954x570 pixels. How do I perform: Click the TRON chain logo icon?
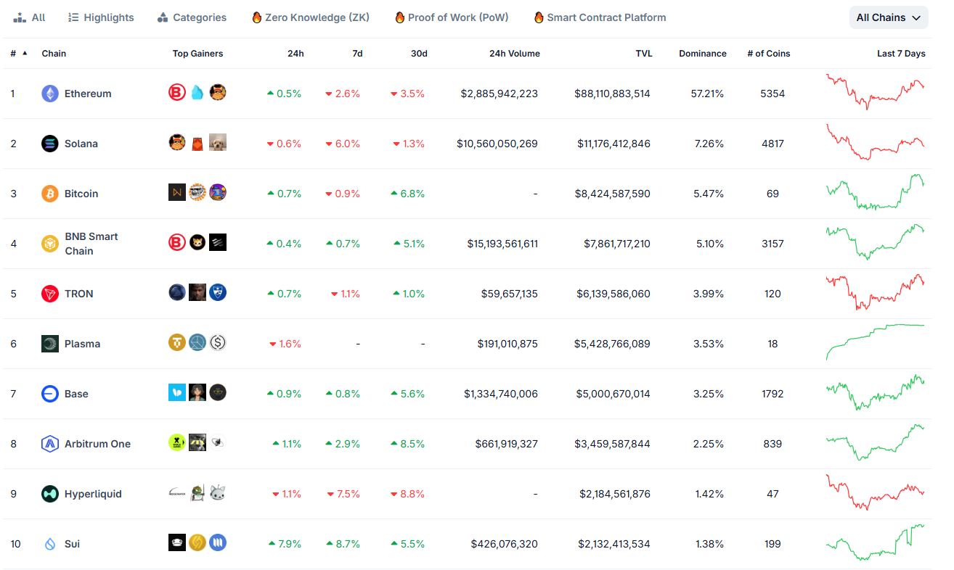49,294
